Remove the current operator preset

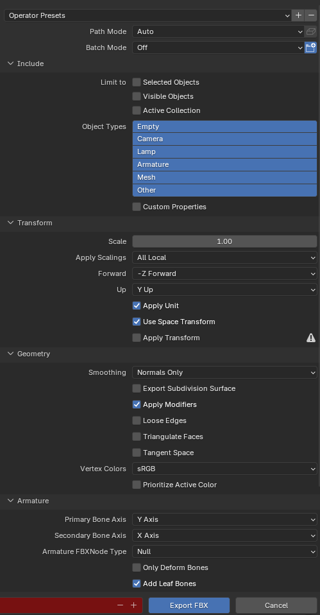point(311,15)
